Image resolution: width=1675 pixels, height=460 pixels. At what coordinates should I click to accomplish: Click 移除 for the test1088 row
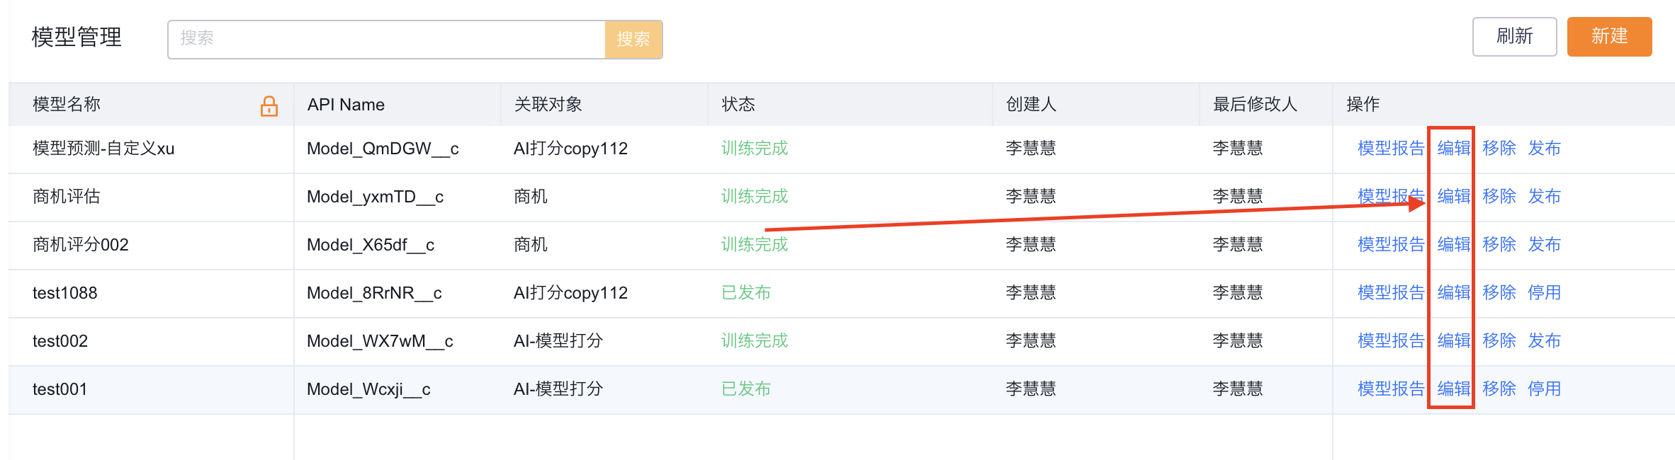click(x=1499, y=293)
